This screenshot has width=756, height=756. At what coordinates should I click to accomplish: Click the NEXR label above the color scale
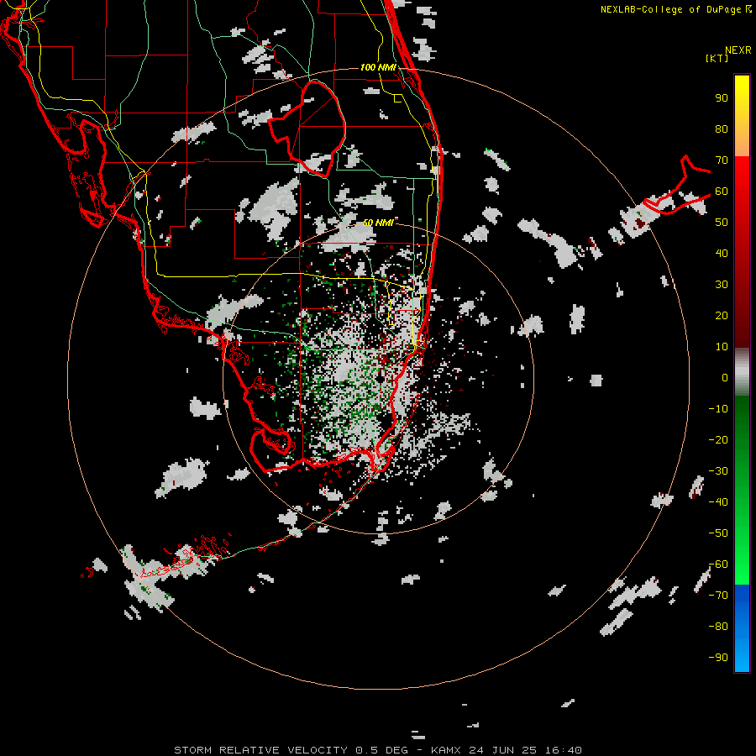(x=738, y=50)
